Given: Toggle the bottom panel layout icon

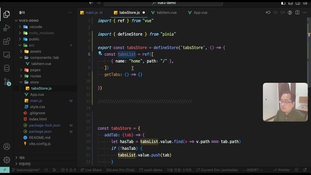Looking at the screenshot, I should (x=291, y=3).
